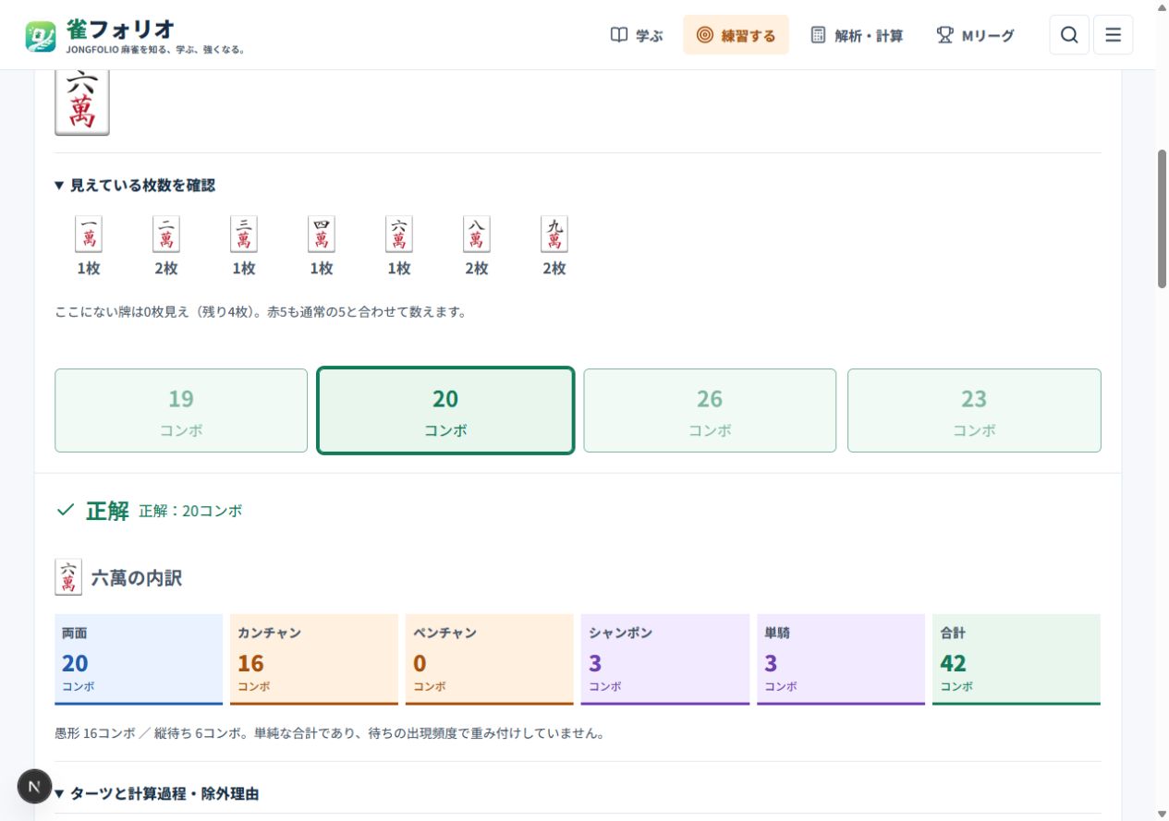The height and width of the screenshot is (821, 1169).
Task: Click the 九萬 tile icon
Action: (554, 235)
